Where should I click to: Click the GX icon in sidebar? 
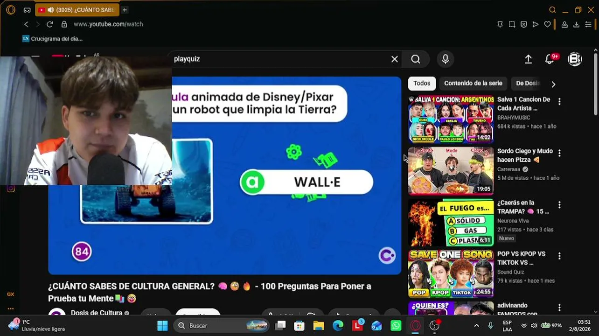click(x=11, y=294)
